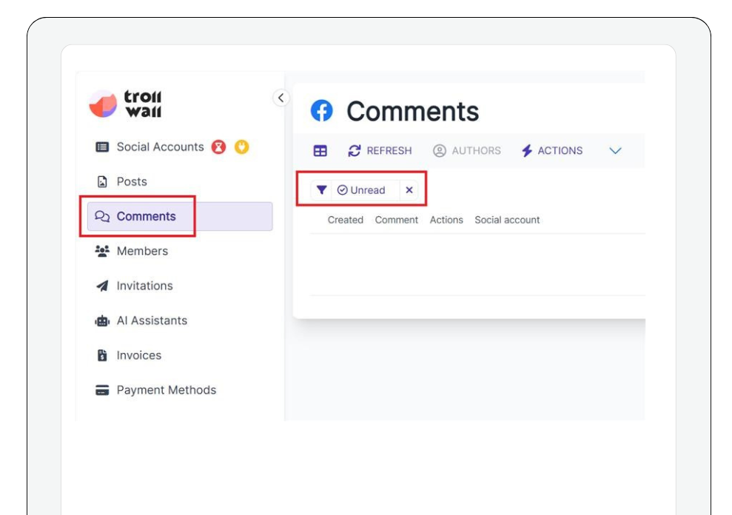Screen dimensions: 732x515
Task: Refresh the comments list
Action: (380, 151)
